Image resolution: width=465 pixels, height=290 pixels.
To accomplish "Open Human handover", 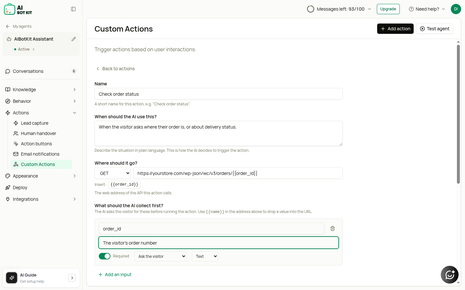I will pyautogui.click(x=41, y=133).
